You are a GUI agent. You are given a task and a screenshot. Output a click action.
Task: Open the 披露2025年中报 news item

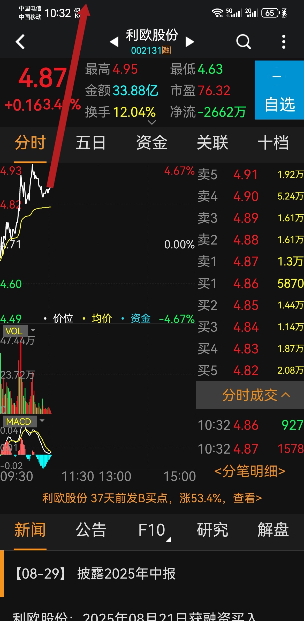(152, 574)
